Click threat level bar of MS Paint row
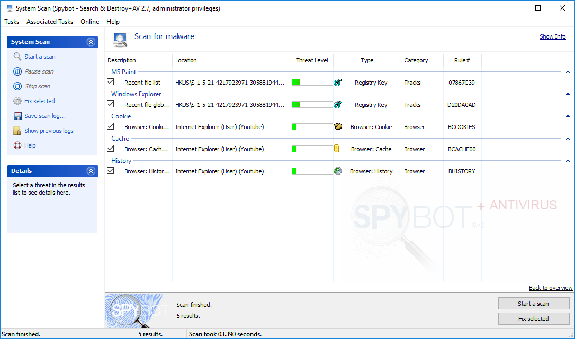Viewport: 575px width, 339px height. (x=312, y=83)
